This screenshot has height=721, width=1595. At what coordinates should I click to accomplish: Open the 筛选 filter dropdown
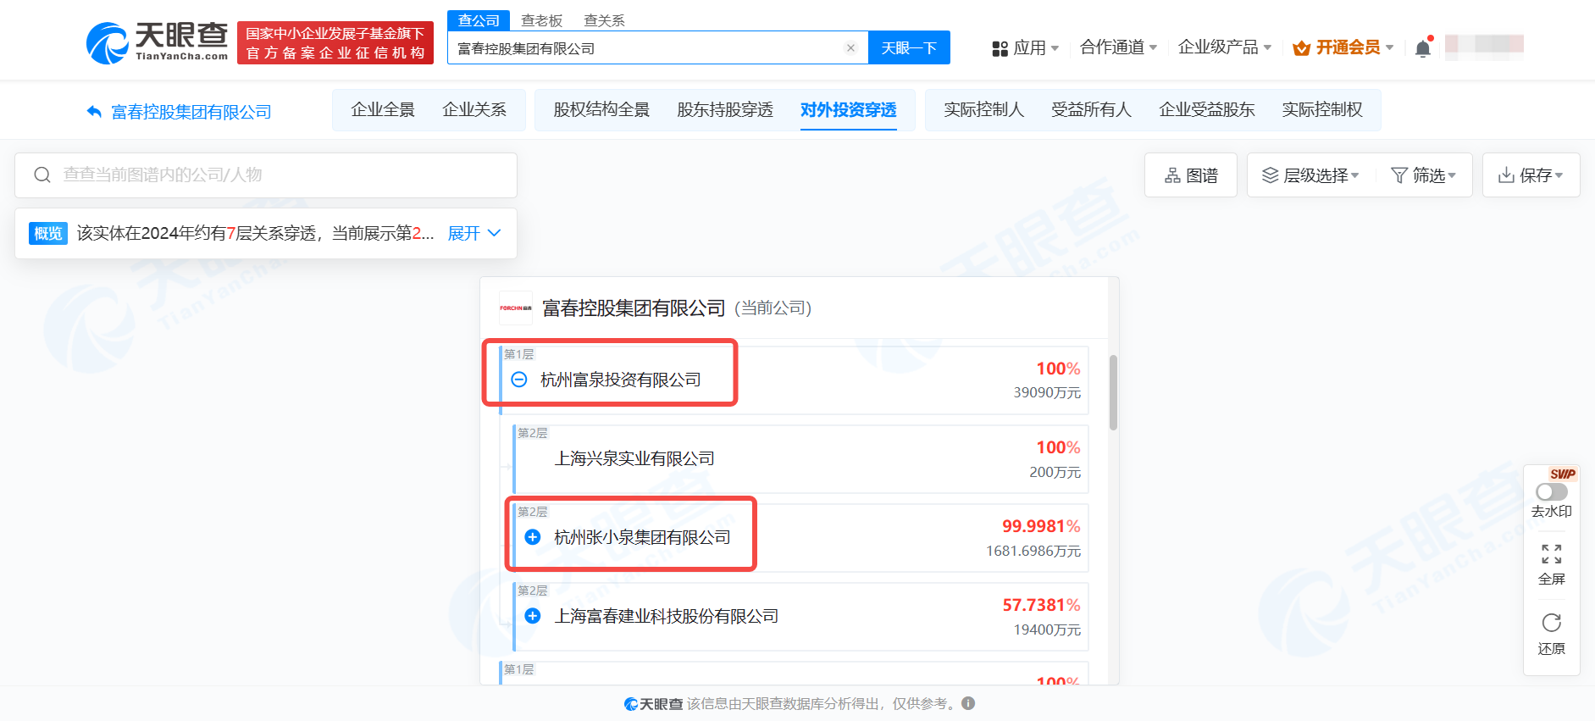pos(1424,175)
